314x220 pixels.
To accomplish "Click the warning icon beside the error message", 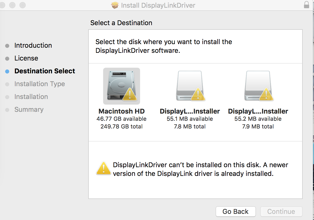I will (x=103, y=168).
